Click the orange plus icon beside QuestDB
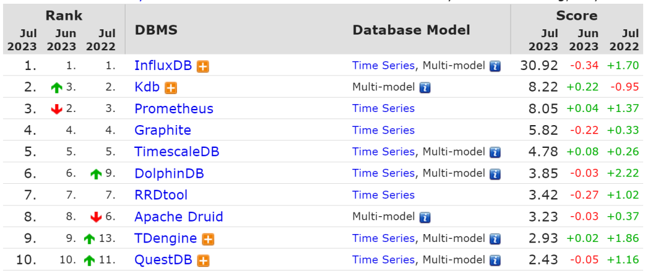The image size is (648, 273). (x=203, y=261)
